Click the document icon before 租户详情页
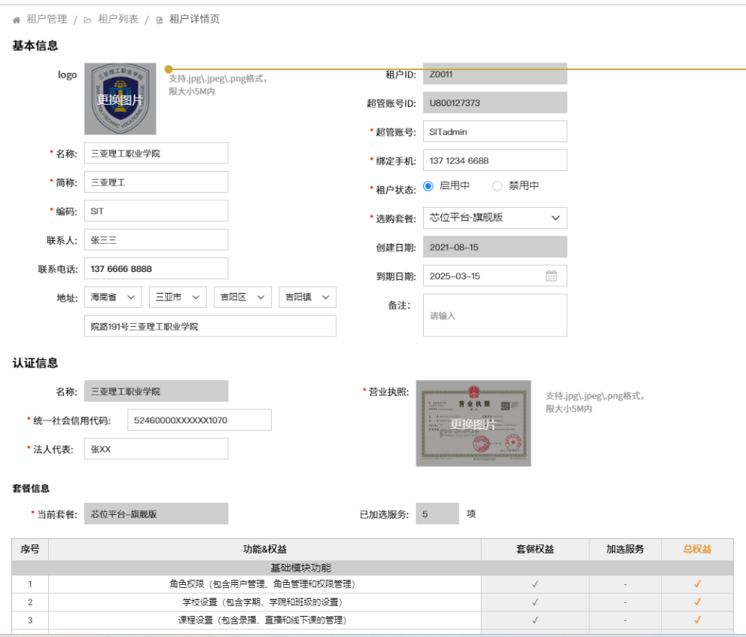 click(x=159, y=20)
